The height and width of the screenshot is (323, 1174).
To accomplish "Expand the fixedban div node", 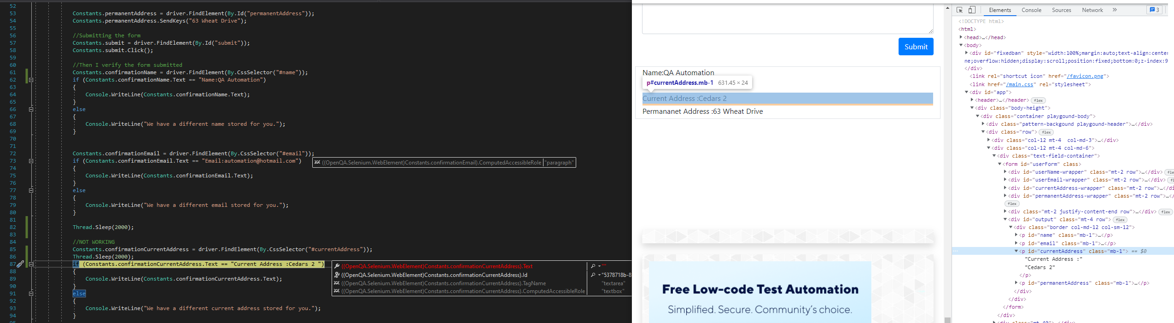I will (966, 53).
